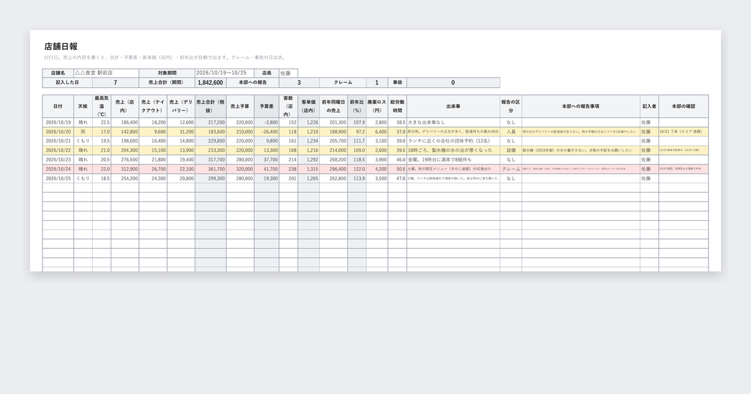The height and width of the screenshot is (394, 751).
Task: Select the event "ランチに近くの会社の団体予約（12名）"
Action: click(453, 141)
